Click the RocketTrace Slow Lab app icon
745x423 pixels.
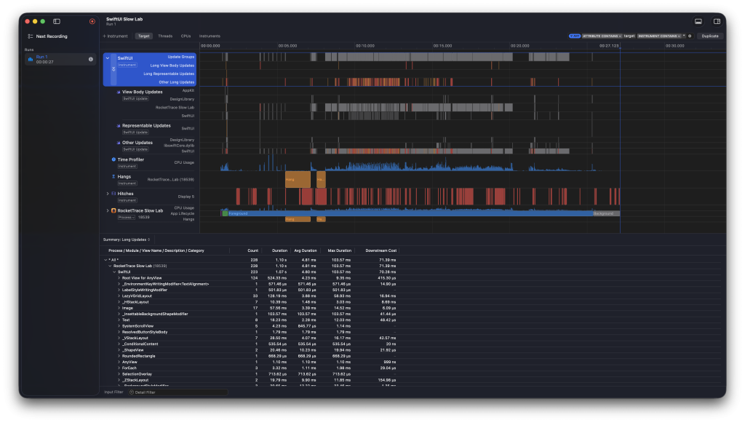click(x=113, y=210)
